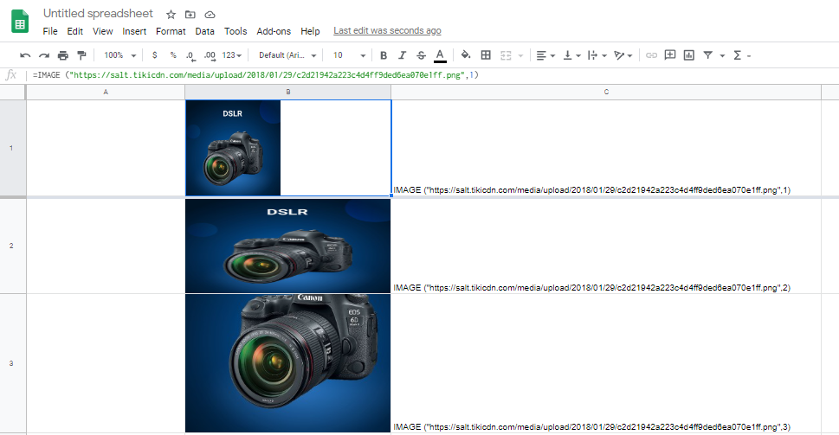839x435 pixels.
Task: Click the undo icon
Action: [25, 55]
